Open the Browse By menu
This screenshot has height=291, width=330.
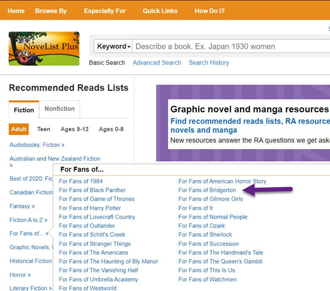51,11
